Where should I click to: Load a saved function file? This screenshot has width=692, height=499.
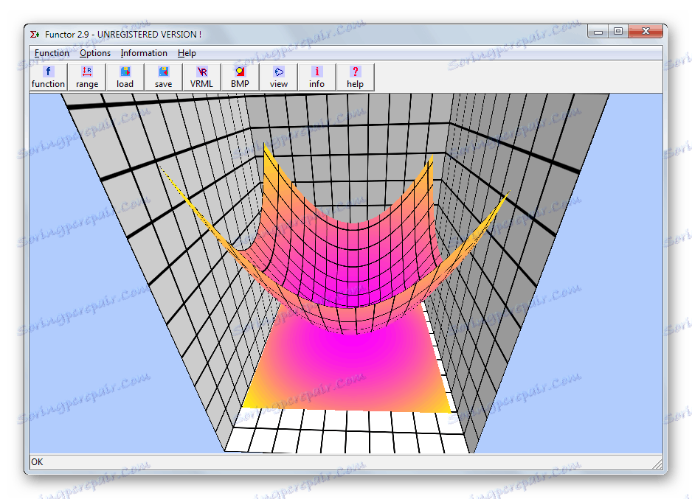(125, 77)
